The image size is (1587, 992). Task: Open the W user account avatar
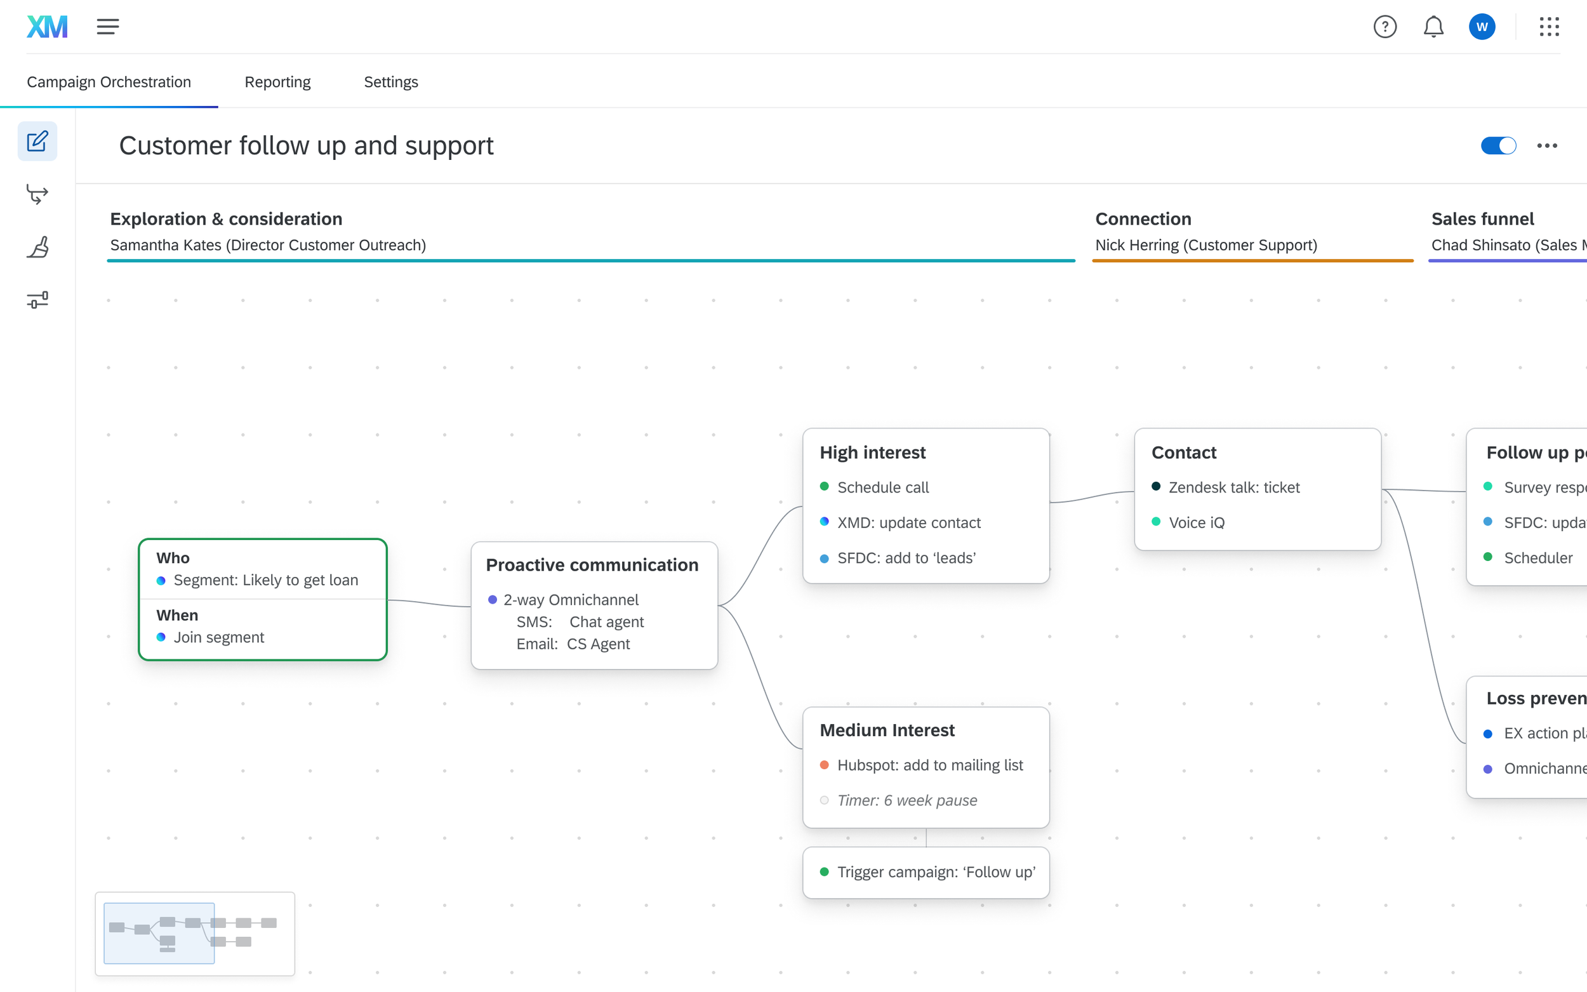1482,27
